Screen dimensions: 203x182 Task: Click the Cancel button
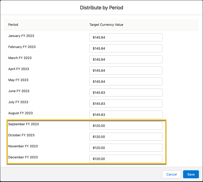171,174
